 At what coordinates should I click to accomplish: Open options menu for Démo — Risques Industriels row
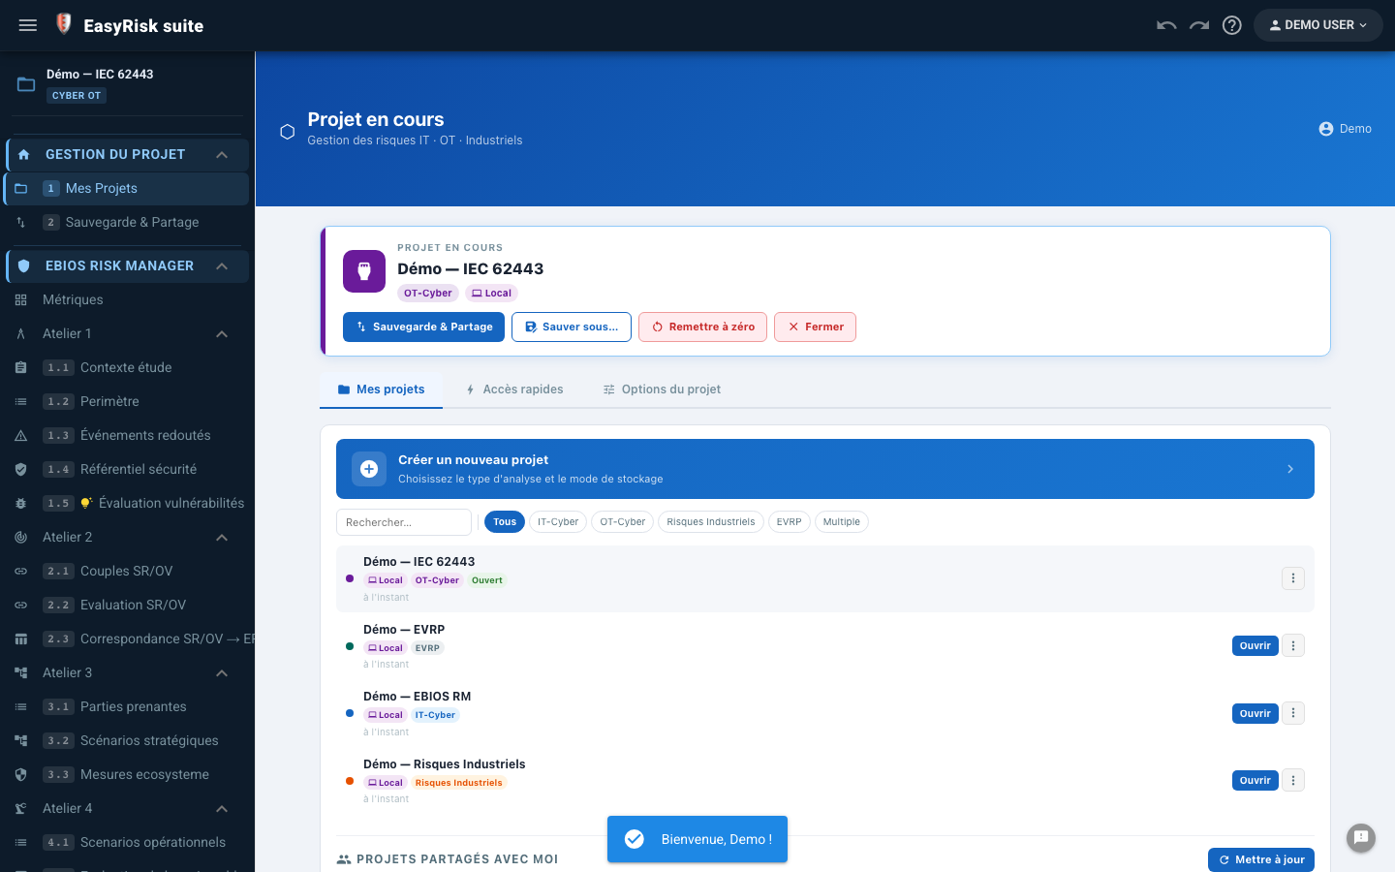click(x=1293, y=781)
